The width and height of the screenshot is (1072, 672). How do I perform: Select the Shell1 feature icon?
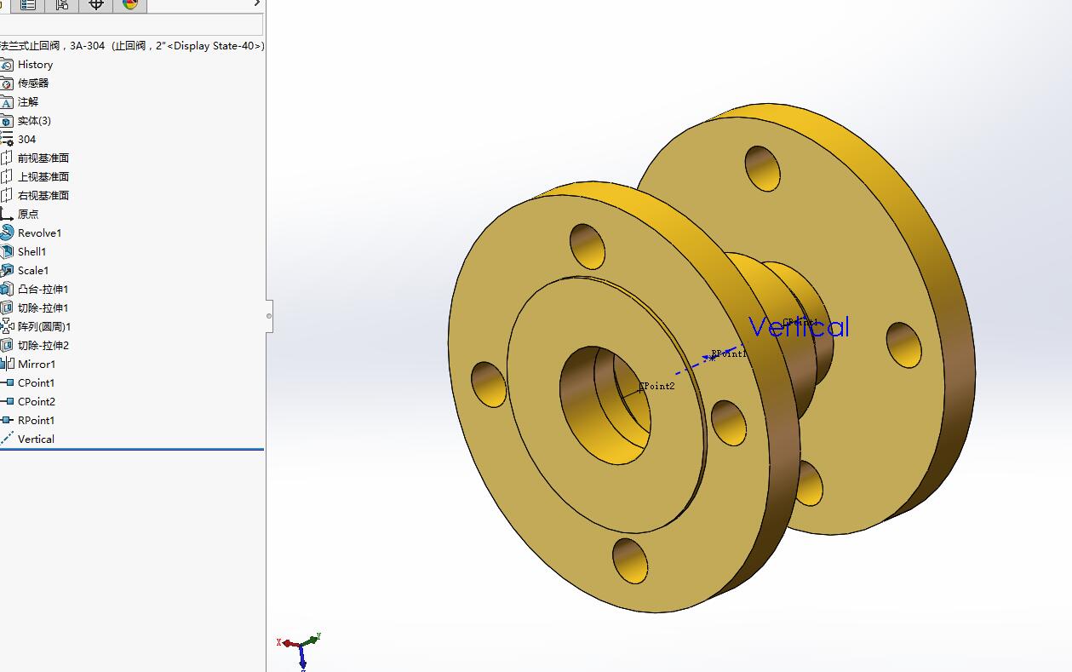(x=7, y=252)
